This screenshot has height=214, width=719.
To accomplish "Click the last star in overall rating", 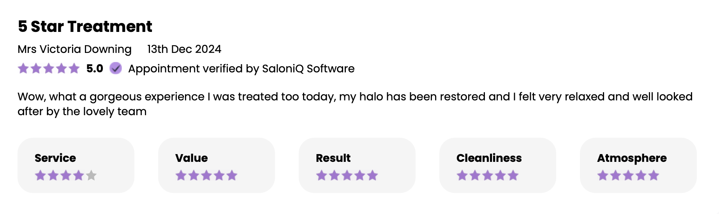I will [74, 68].
